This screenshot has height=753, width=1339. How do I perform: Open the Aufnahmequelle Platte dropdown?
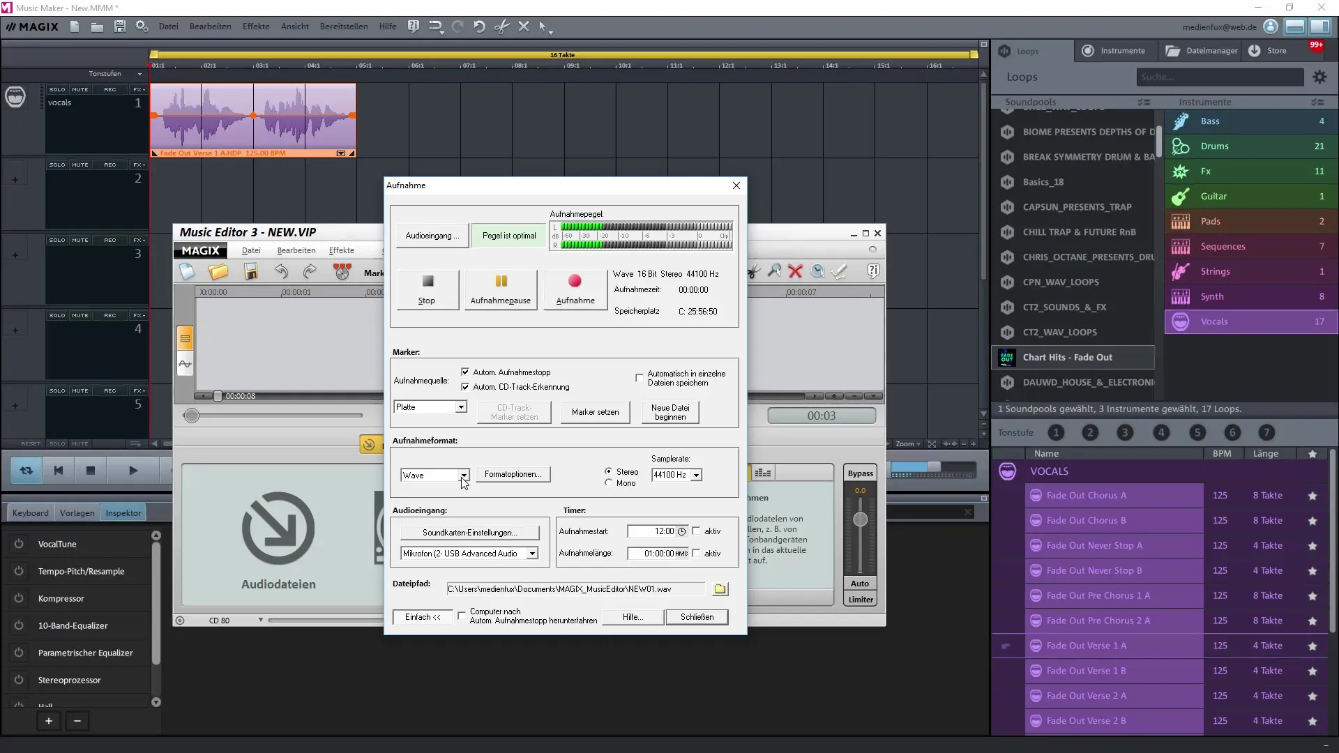point(461,407)
